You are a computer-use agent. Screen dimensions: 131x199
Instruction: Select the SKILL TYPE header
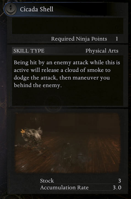coord(29,51)
